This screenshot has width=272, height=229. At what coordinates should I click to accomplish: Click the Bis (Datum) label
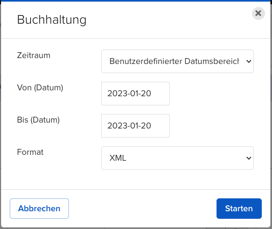click(38, 120)
